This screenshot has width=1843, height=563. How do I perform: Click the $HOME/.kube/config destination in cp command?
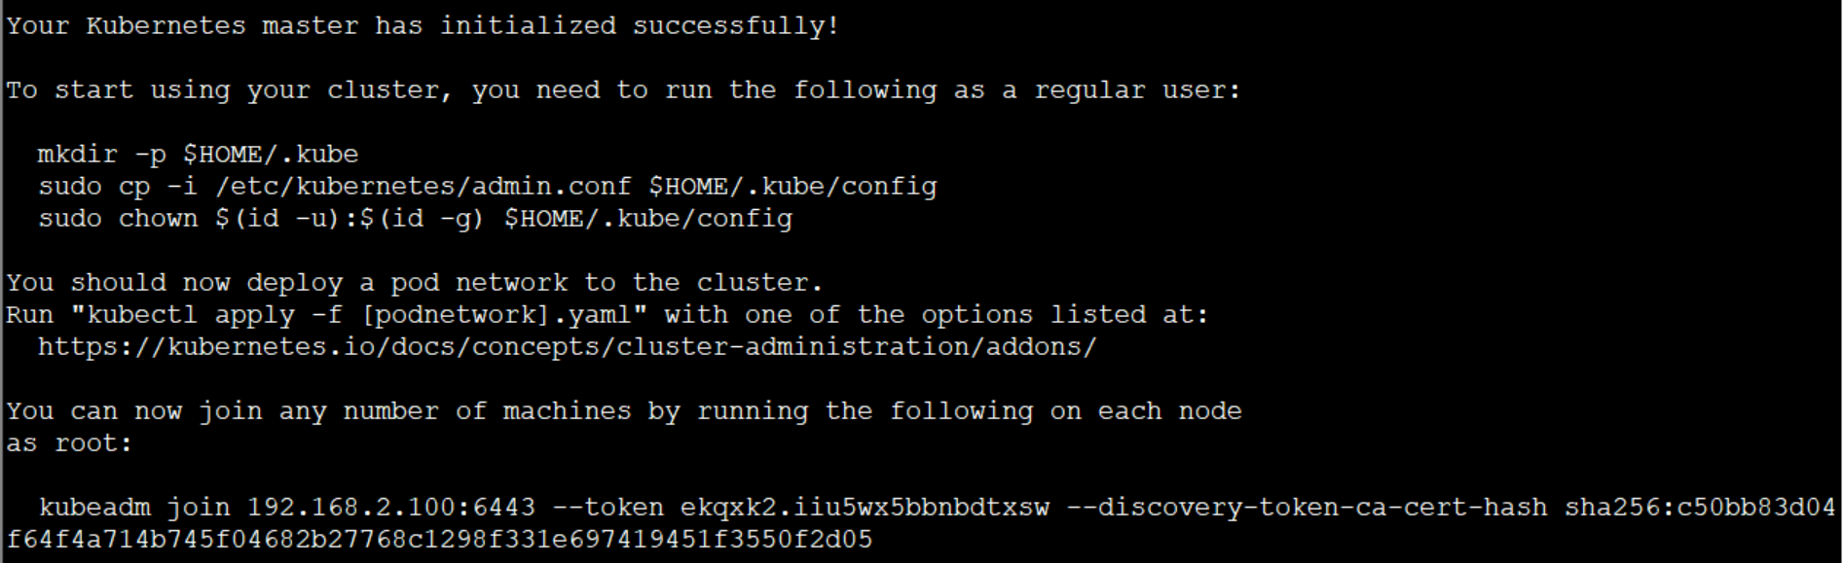point(792,187)
